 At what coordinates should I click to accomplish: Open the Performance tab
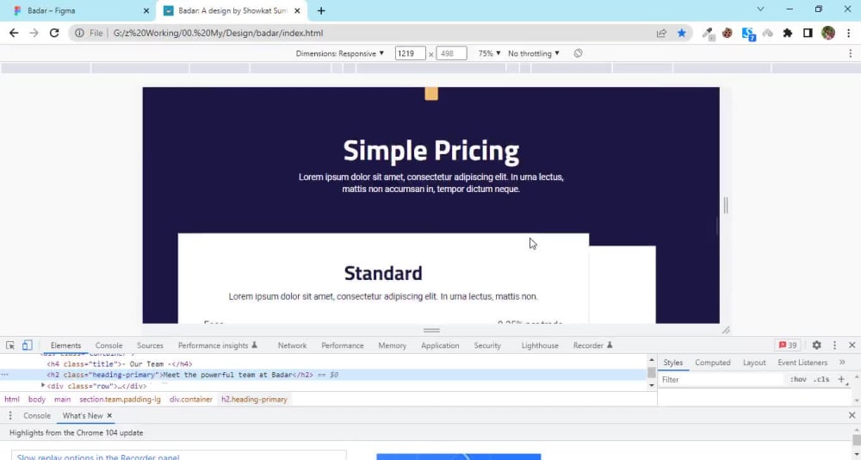point(343,345)
